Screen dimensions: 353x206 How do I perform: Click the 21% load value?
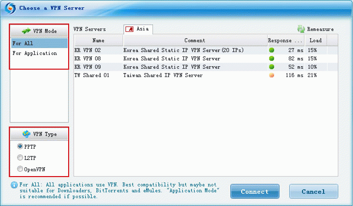tap(312, 75)
